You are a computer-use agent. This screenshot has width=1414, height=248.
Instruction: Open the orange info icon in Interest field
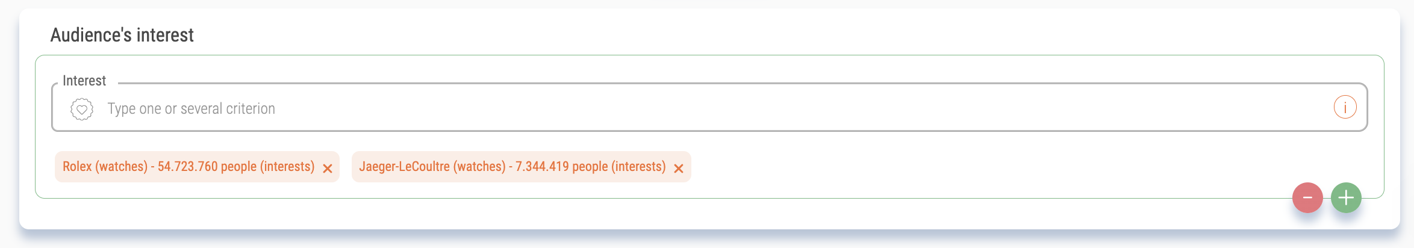(x=1345, y=107)
